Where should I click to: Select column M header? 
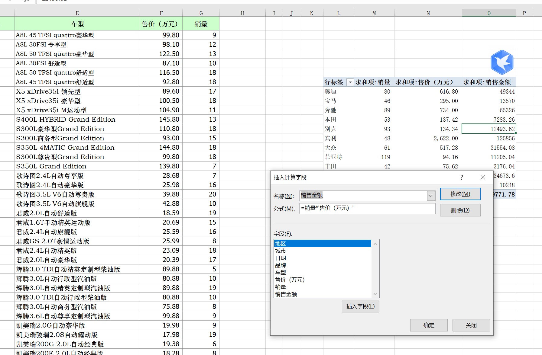(374, 13)
